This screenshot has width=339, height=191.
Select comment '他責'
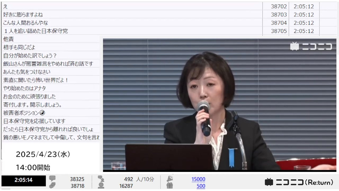[51, 39]
